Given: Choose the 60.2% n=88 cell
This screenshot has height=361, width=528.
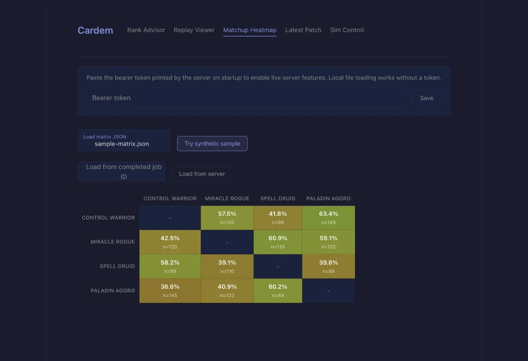Looking at the screenshot, I should (278, 291).
